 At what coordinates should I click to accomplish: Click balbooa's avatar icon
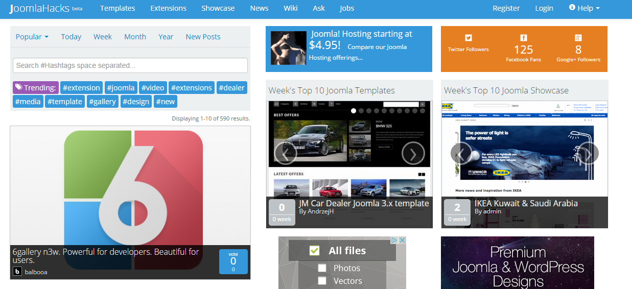tap(17, 272)
